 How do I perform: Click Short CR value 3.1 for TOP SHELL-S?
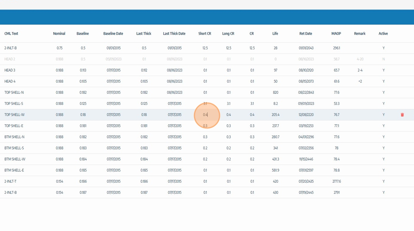pos(205,103)
